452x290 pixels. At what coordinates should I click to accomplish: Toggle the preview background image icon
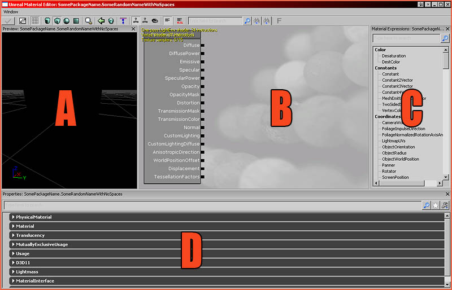pyautogui.click(x=23, y=21)
